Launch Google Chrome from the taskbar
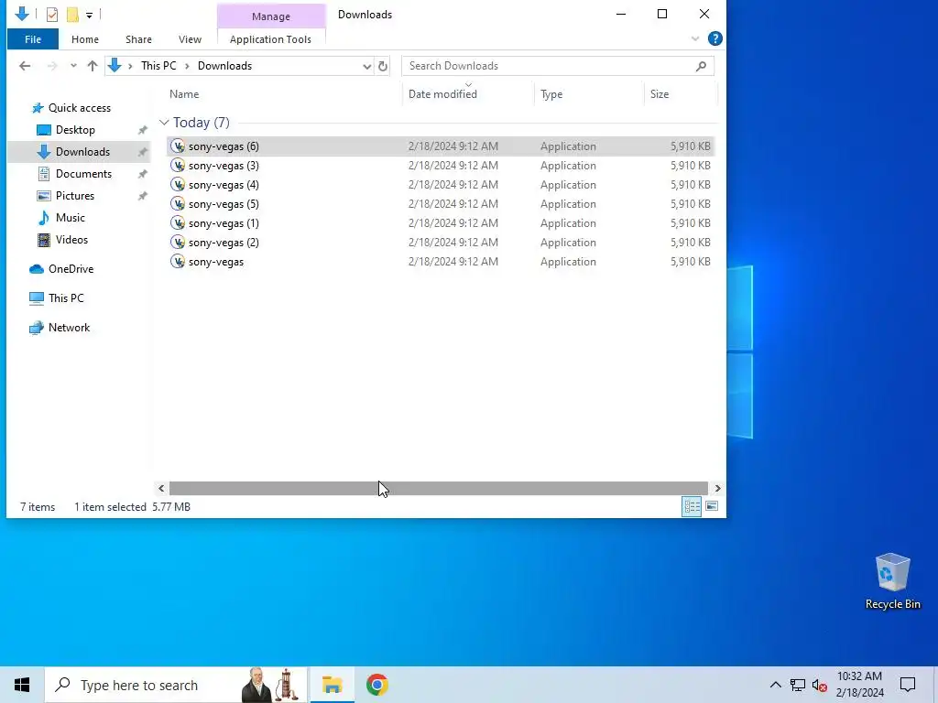This screenshot has height=703, width=938. pyautogui.click(x=376, y=685)
